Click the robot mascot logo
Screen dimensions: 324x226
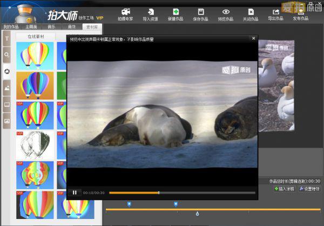point(25,14)
